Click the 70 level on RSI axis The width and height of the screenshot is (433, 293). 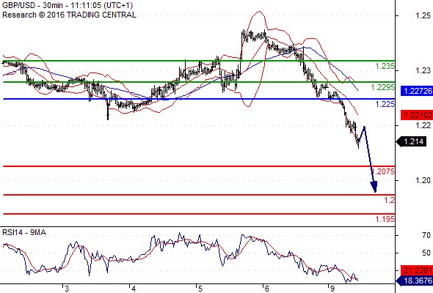click(426, 235)
